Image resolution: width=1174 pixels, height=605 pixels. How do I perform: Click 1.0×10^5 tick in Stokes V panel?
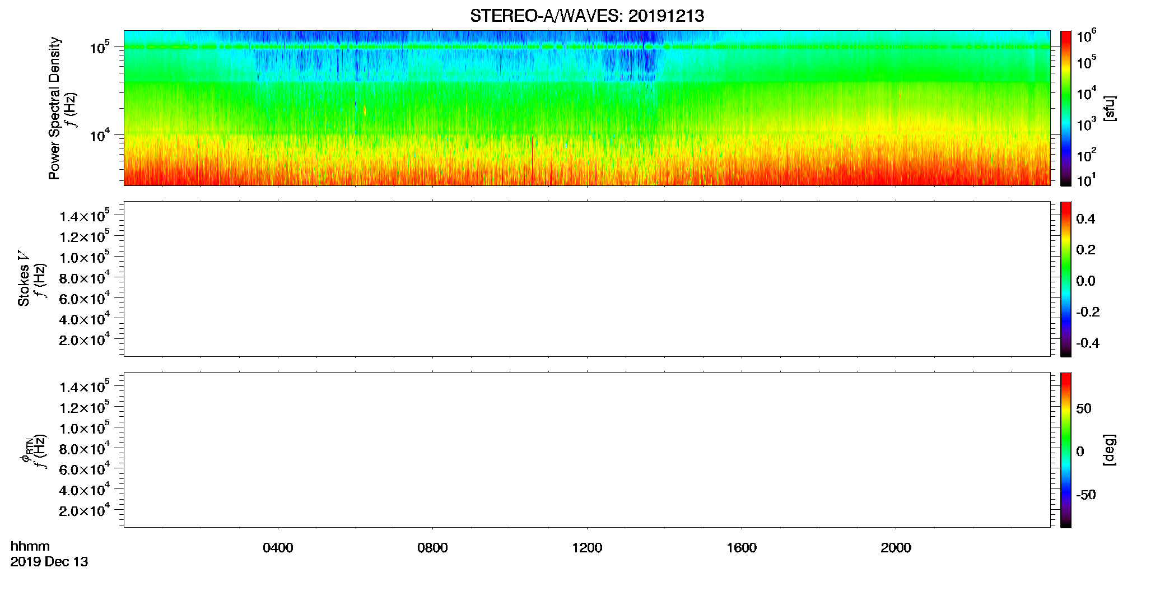click(x=85, y=257)
